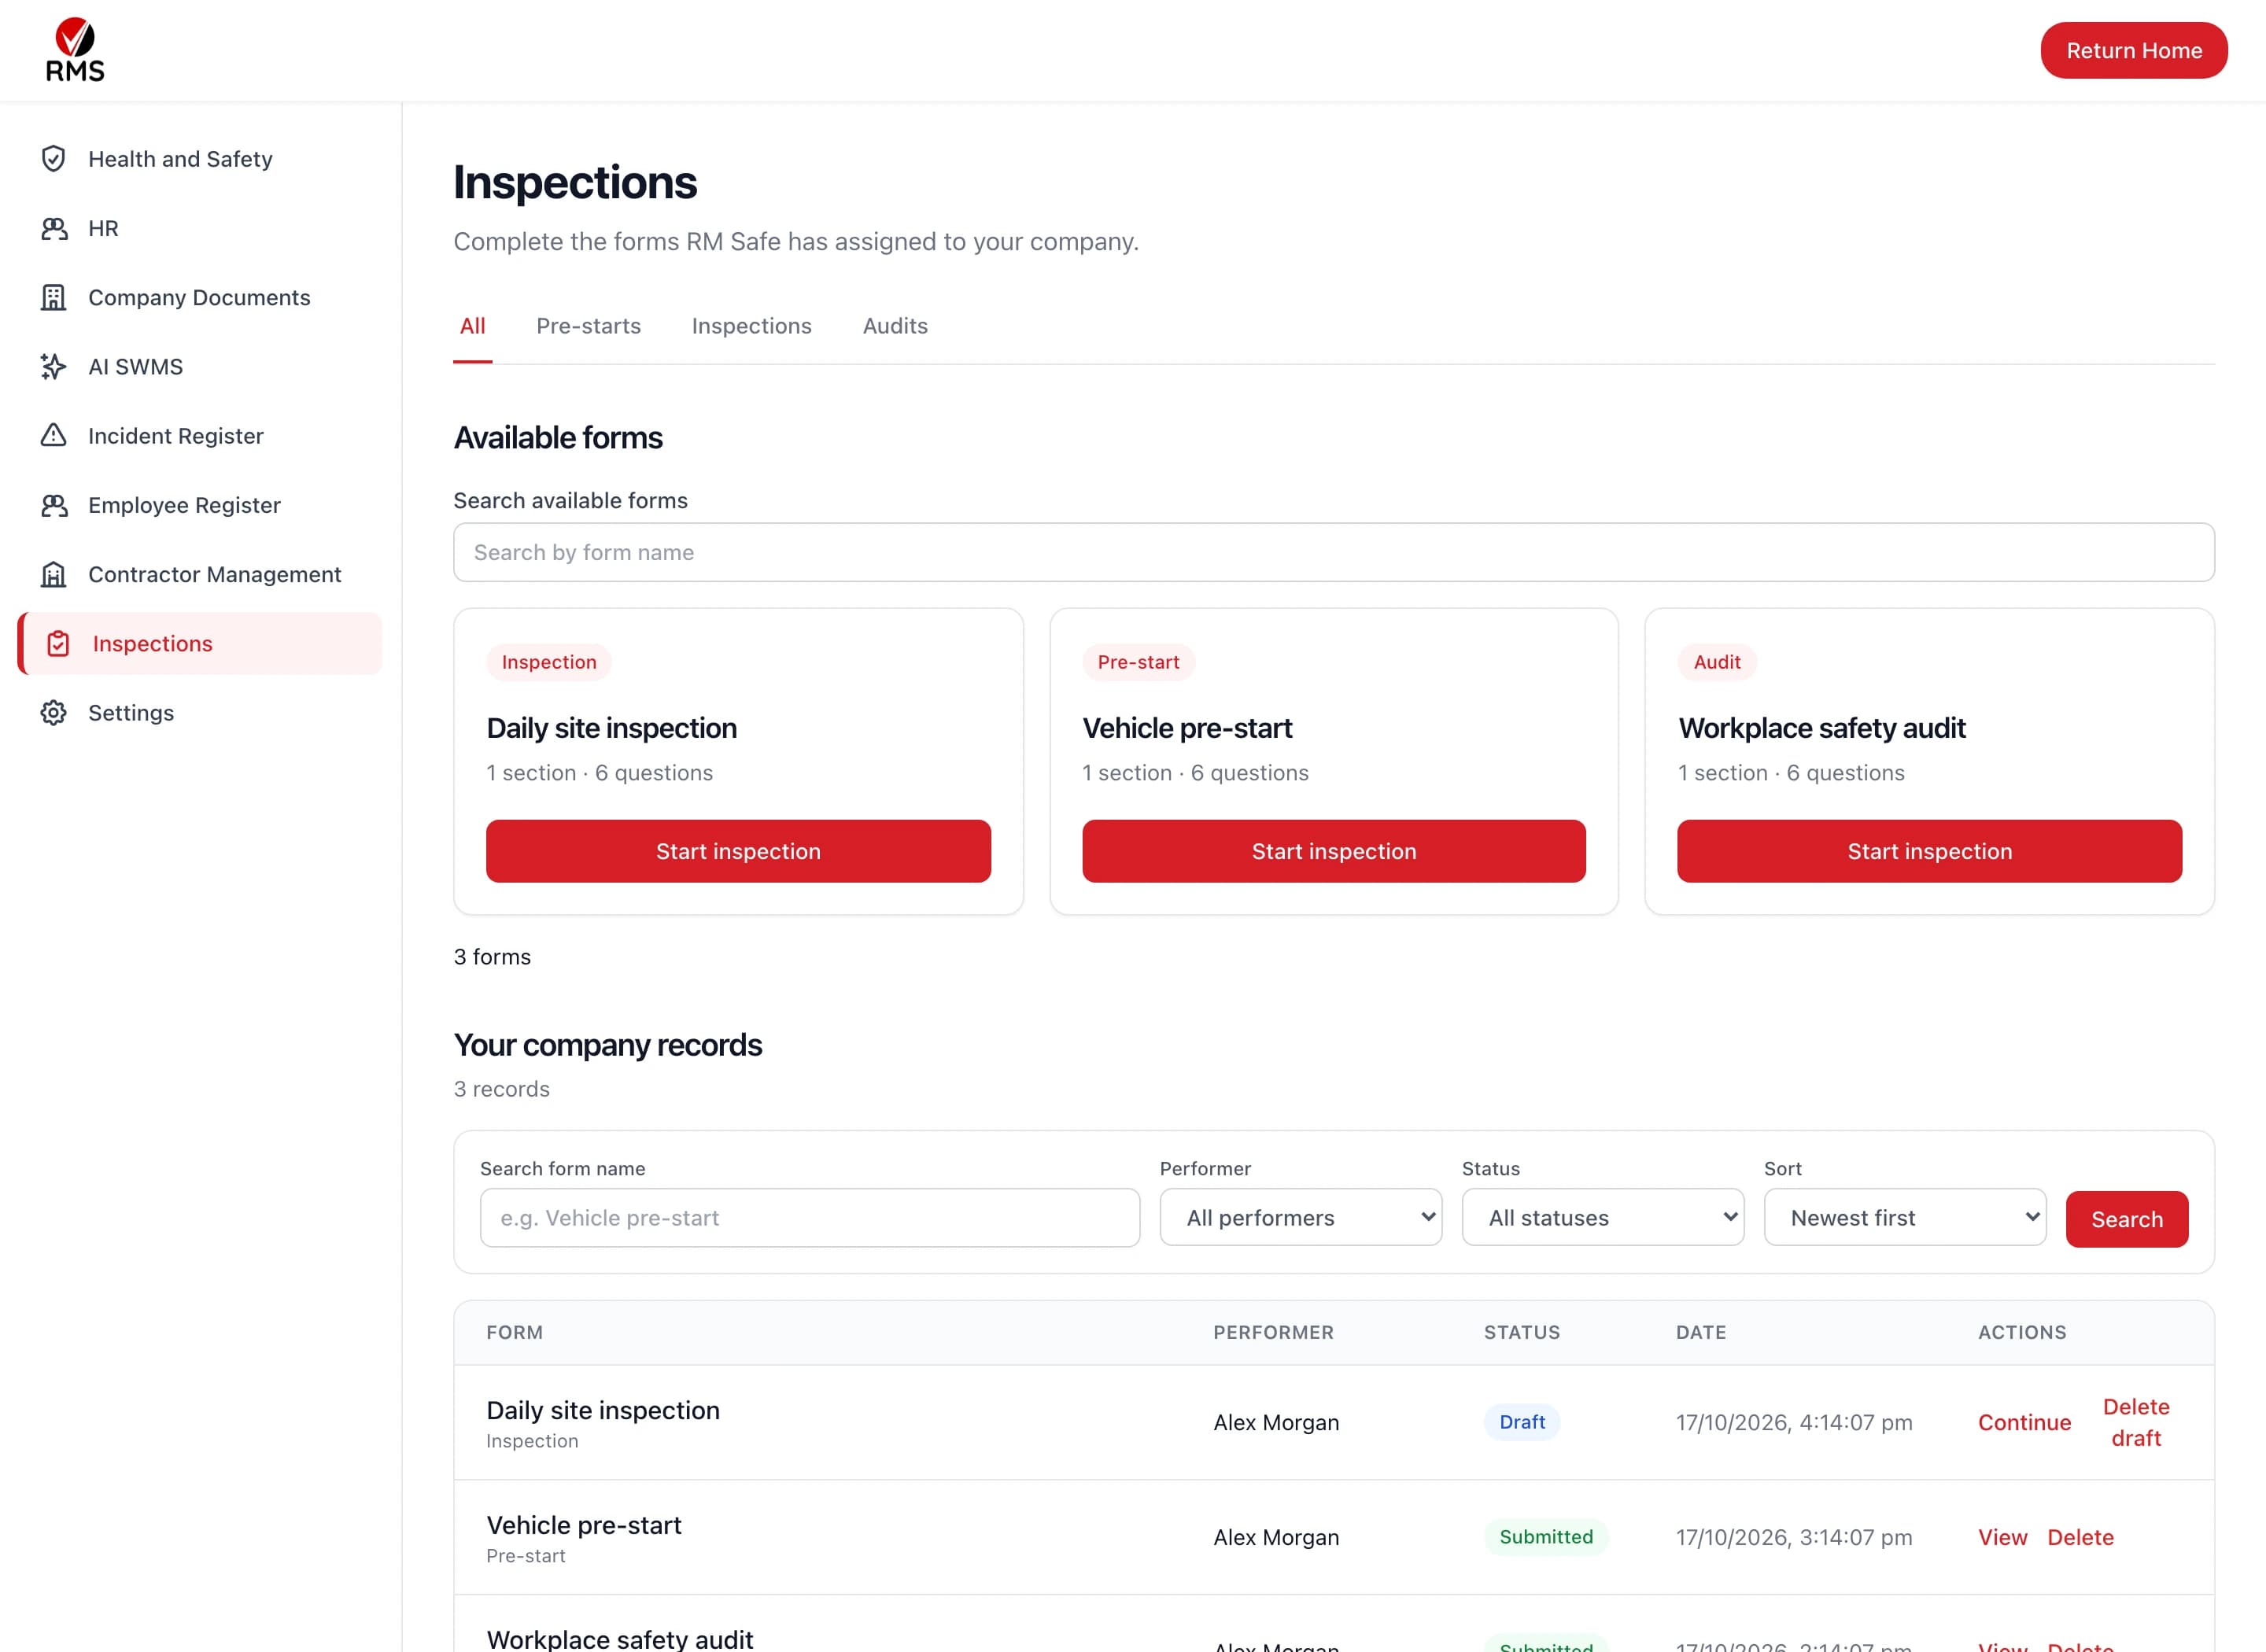Click the Delete draft link
Screen dimensions: 2266x1652
(2135, 1422)
